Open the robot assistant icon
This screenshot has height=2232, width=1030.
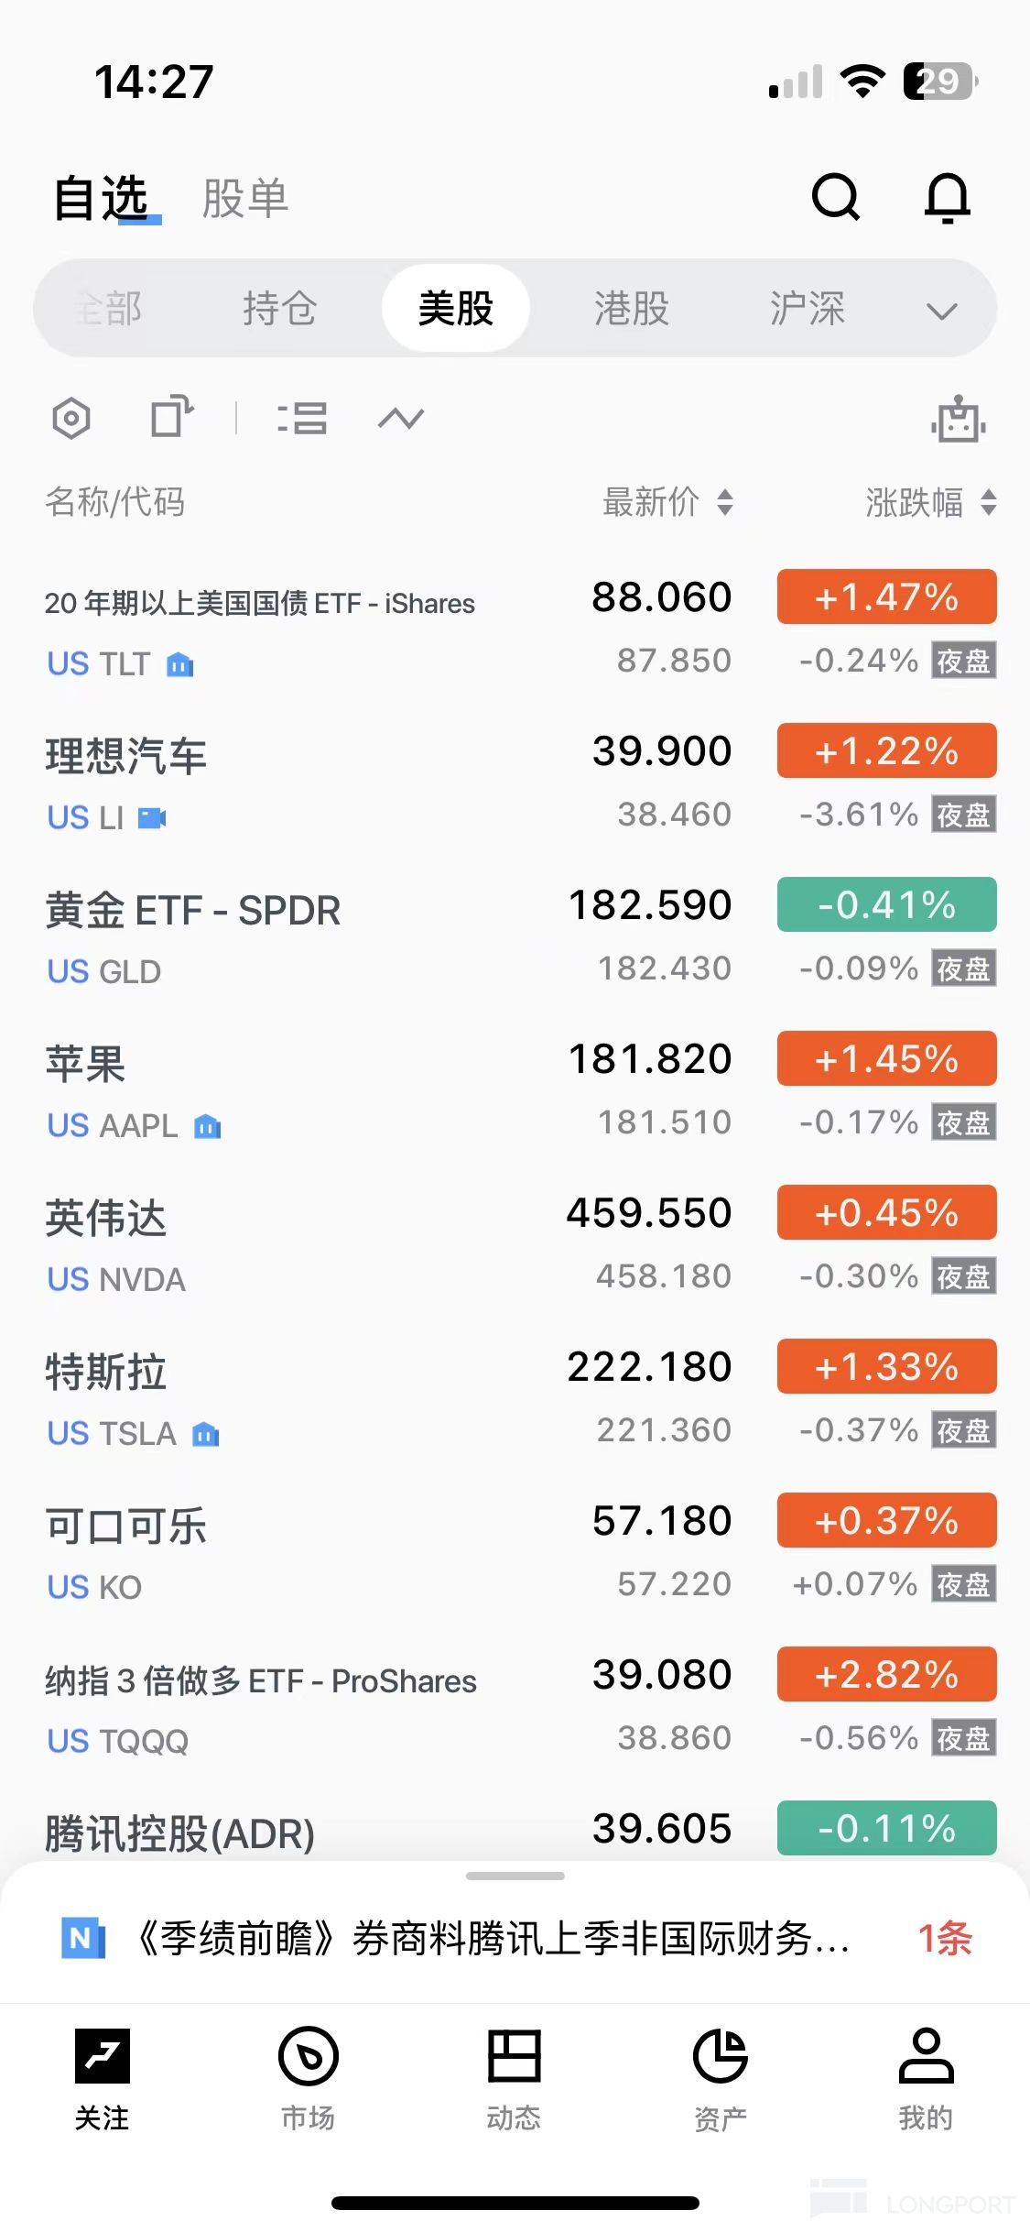tap(958, 420)
